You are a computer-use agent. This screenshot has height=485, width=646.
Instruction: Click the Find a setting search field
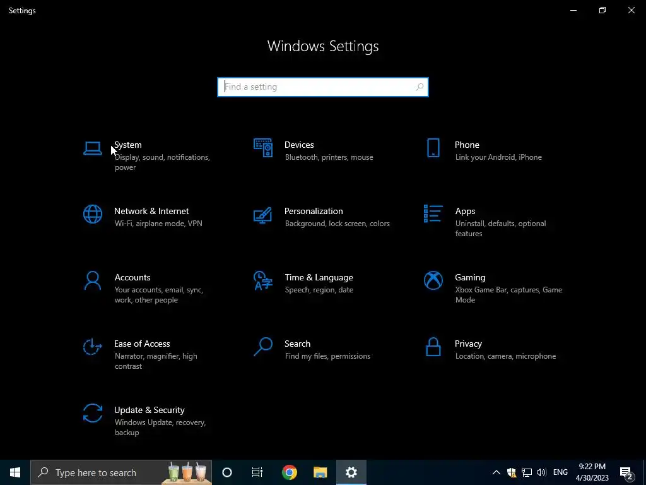point(323,87)
